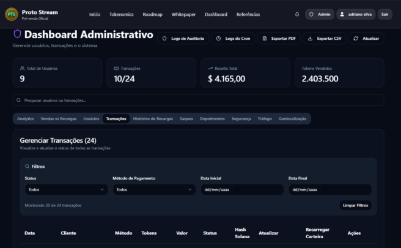Open the Data Inicial date picker
The height and width of the screenshot is (248, 401).
point(242,190)
